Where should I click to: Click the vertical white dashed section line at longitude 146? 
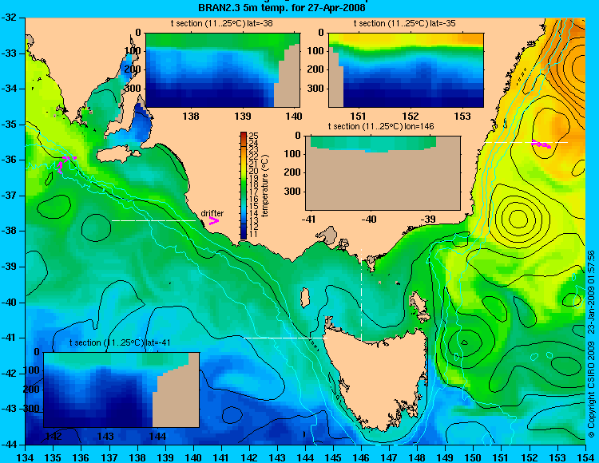click(x=361, y=295)
